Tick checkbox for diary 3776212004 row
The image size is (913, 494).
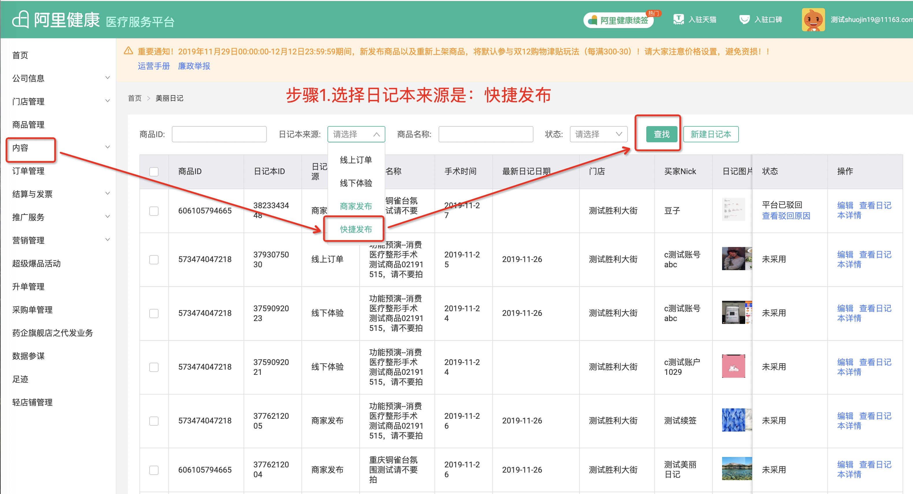click(x=154, y=470)
